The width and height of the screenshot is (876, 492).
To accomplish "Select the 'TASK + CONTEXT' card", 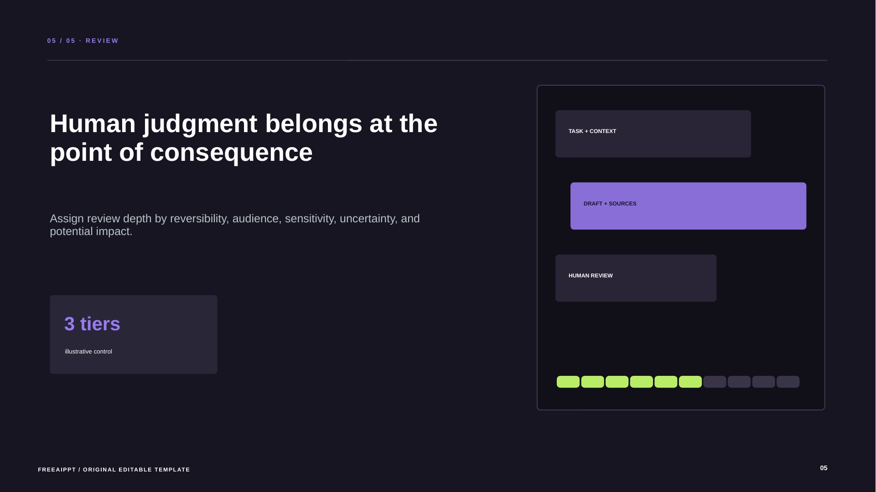I will (x=653, y=133).
